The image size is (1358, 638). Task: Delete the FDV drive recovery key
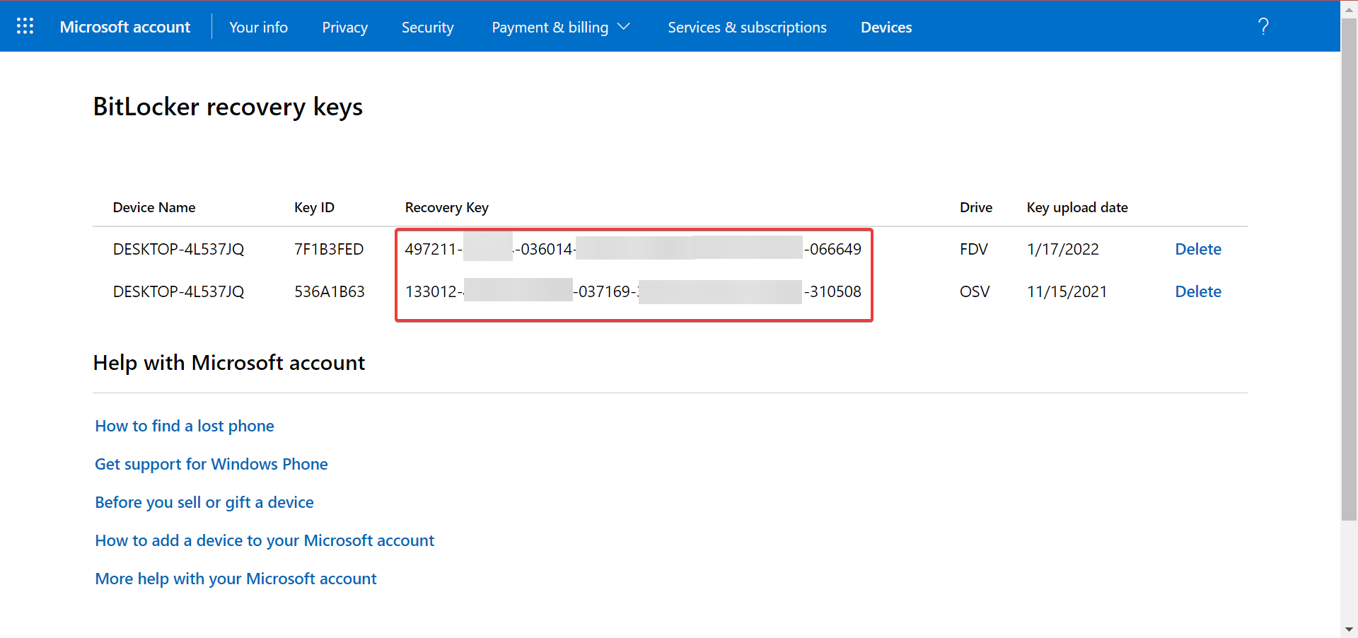pyautogui.click(x=1197, y=249)
